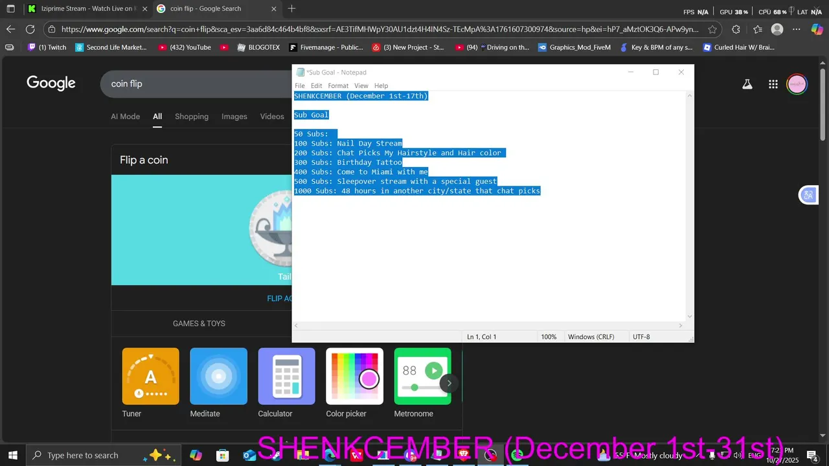Open the Twitch bookmark
This screenshot has height=466, width=829.
point(47,47)
